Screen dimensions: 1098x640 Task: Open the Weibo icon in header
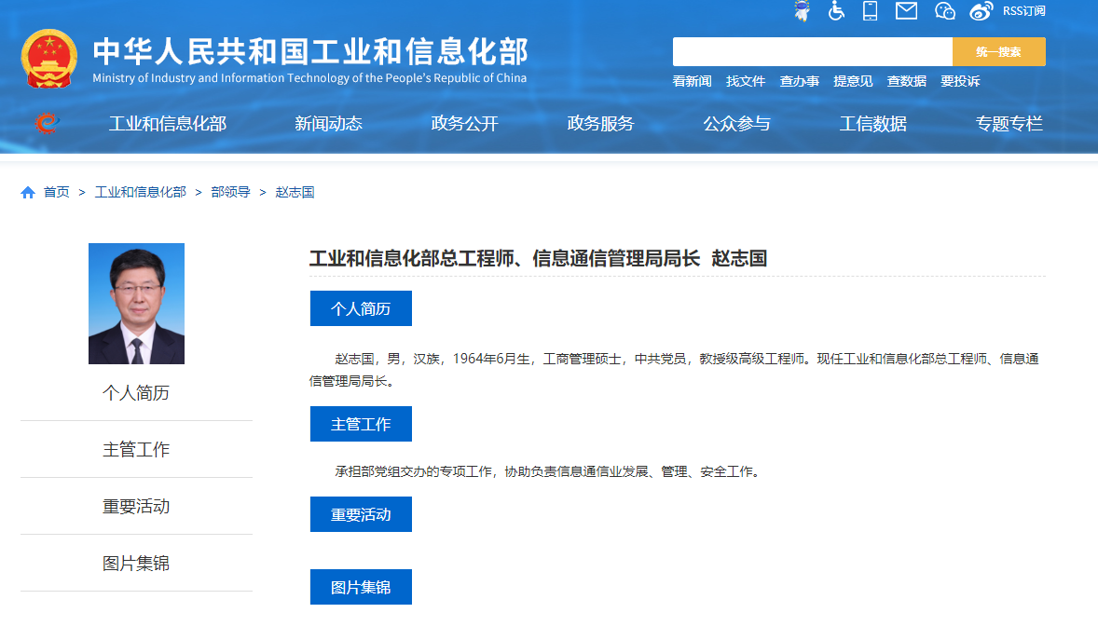point(981,11)
